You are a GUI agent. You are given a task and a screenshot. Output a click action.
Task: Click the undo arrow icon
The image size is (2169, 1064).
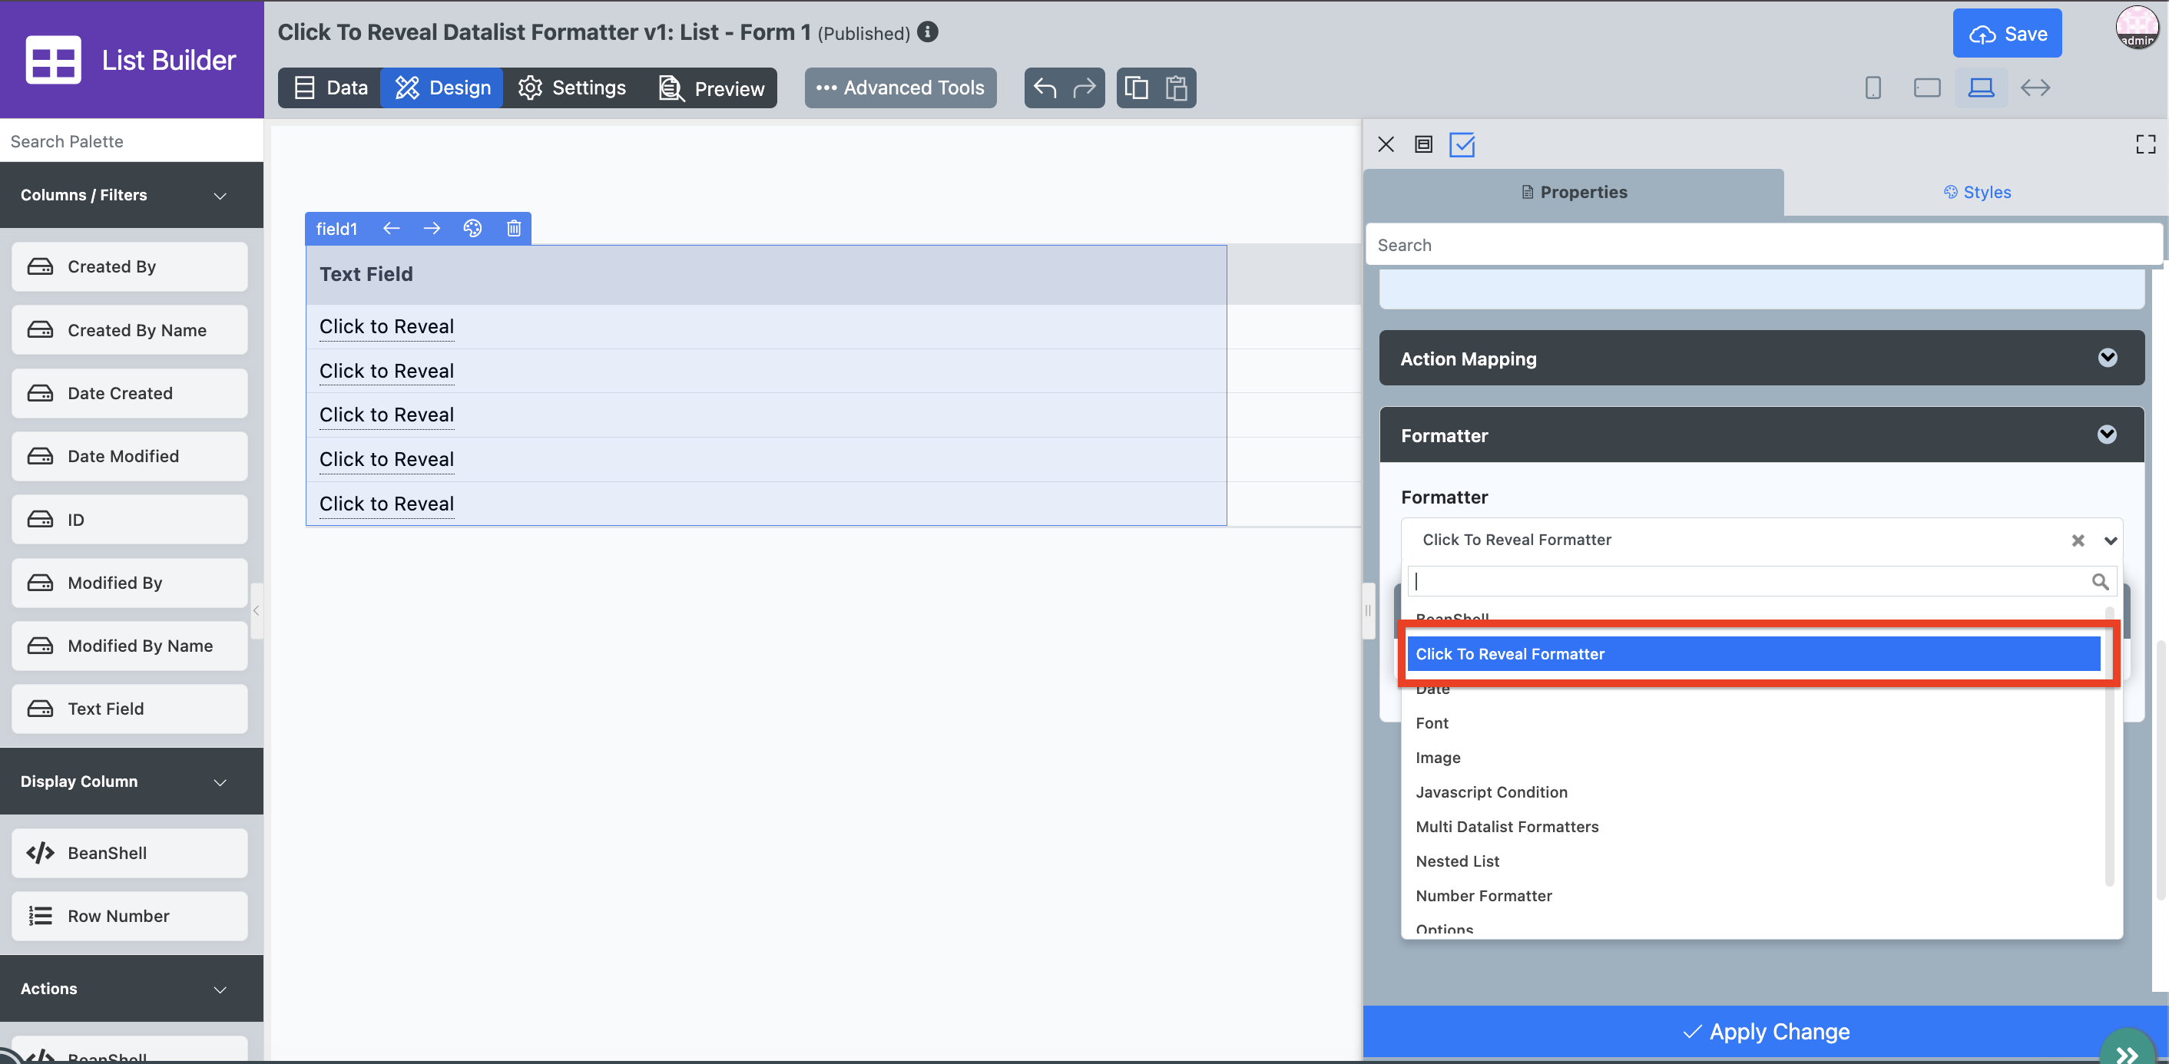point(1045,88)
